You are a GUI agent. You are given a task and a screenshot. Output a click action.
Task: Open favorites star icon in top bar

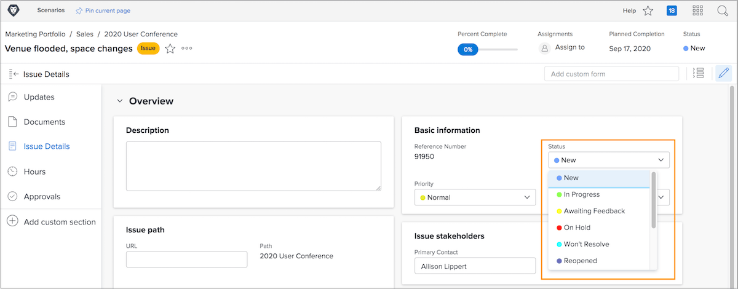point(648,10)
